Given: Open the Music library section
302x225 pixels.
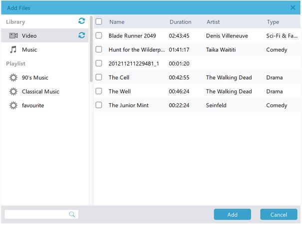Looking at the screenshot, I should coord(29,50).
